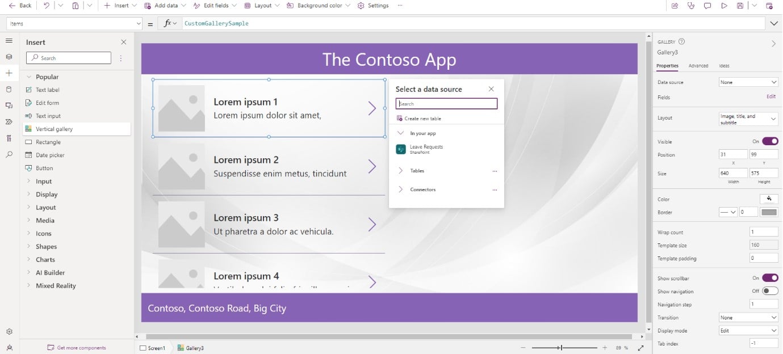Click the CustomGallerySample formula text
This screenshot has height=354, width=783.
(216, 23)
